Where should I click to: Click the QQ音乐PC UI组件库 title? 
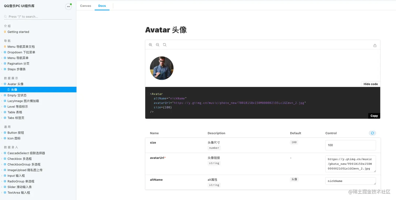(19, 6)
